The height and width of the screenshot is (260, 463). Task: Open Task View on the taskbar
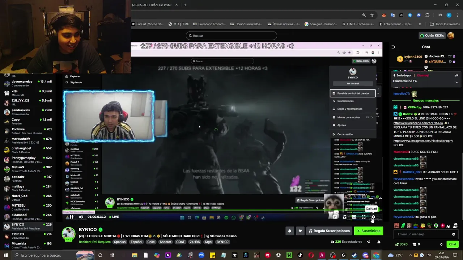112,255
